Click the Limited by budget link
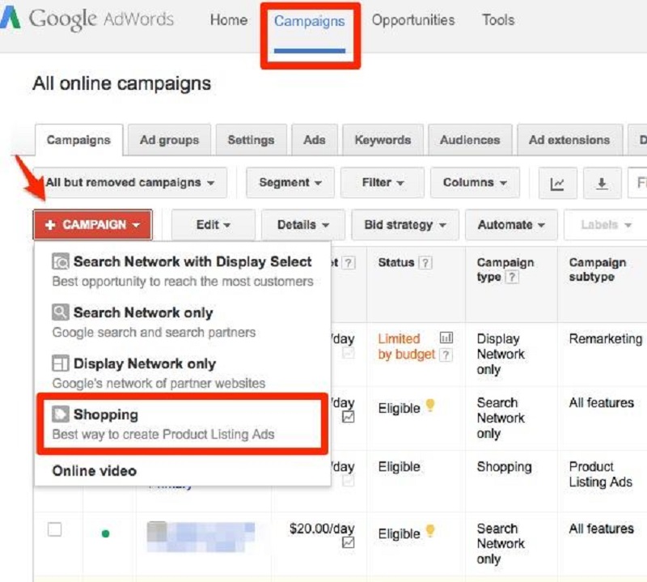 [400, 345]
